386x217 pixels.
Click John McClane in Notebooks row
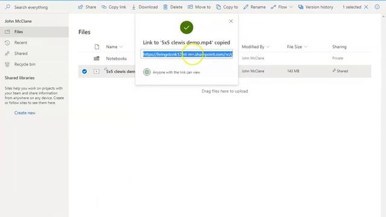coord(253,58)
